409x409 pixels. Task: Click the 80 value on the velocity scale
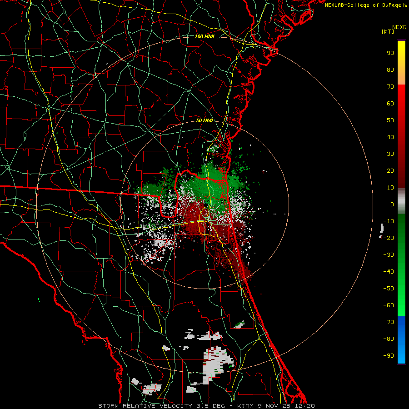(x=390, y=70)
